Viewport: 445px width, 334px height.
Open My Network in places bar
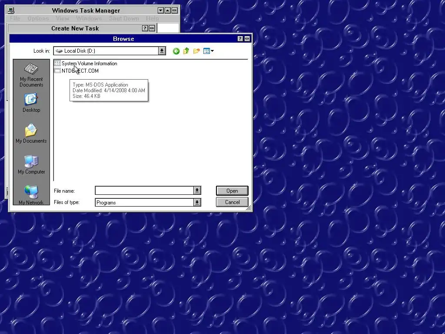click(x=31, y=194)
